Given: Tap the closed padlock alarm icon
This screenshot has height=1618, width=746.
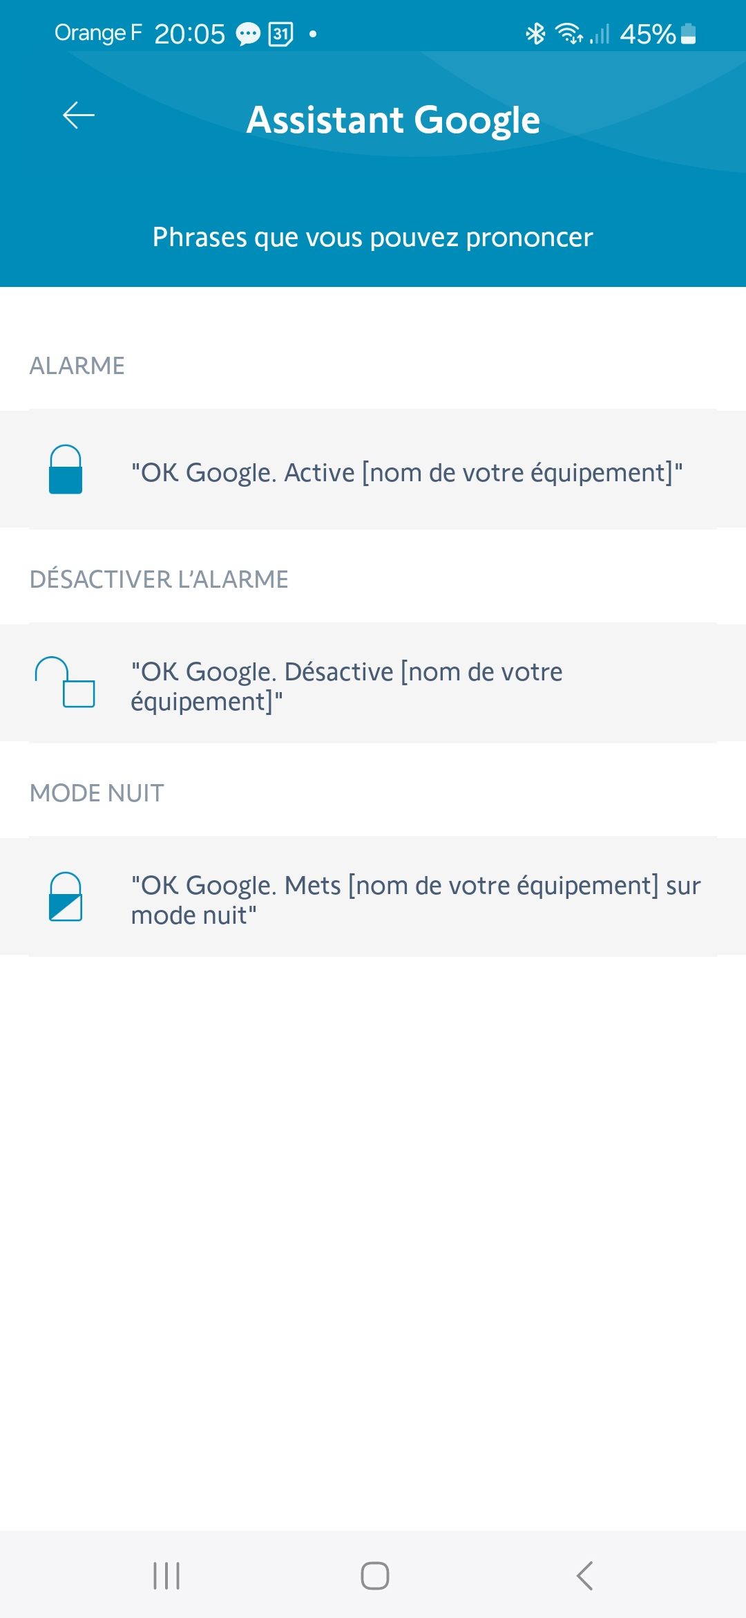Looking at the screenshot, I should (66, 469).
